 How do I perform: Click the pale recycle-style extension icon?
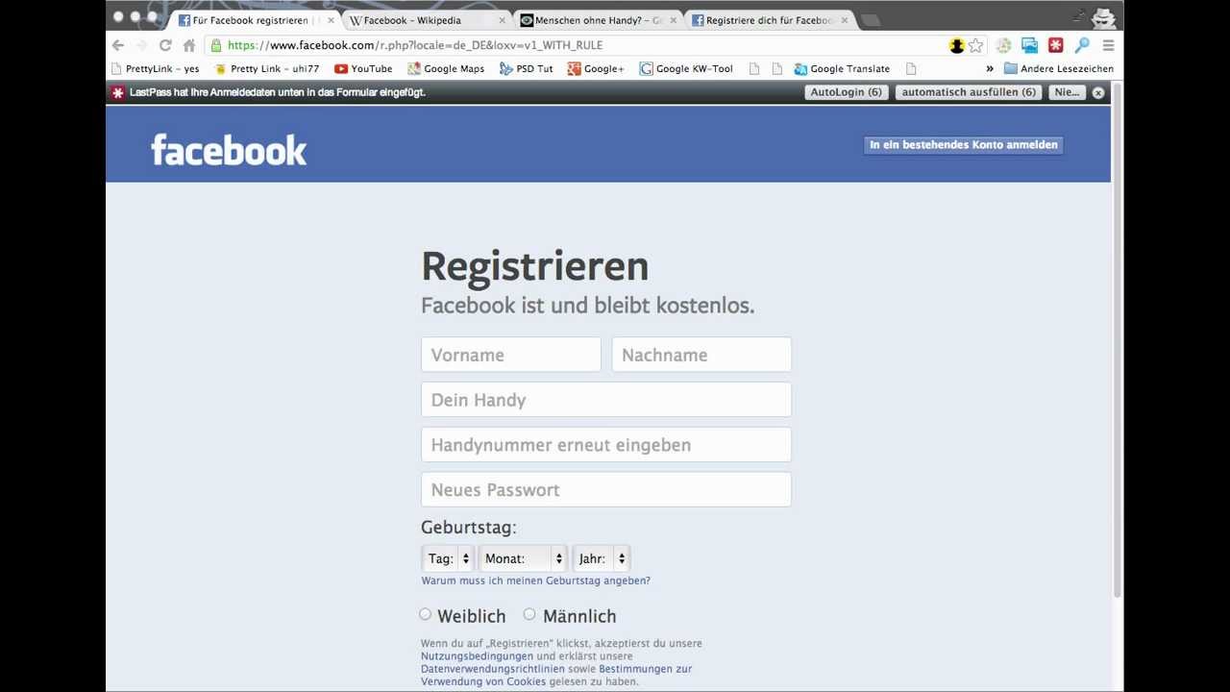(x=1003, y=45)
